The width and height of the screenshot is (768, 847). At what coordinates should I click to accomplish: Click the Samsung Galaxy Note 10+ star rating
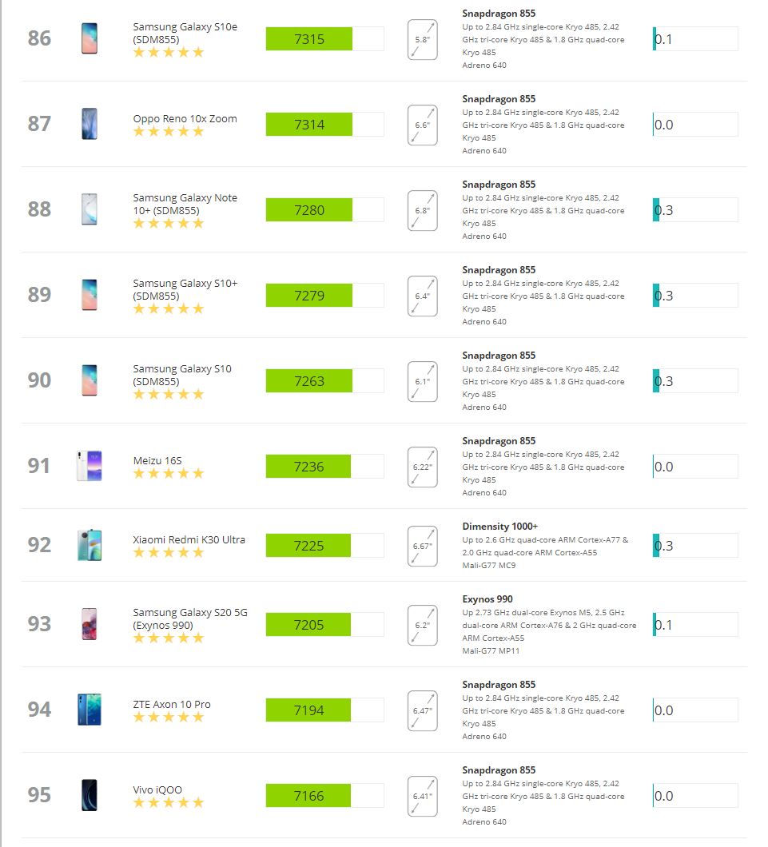click(169, 223)
